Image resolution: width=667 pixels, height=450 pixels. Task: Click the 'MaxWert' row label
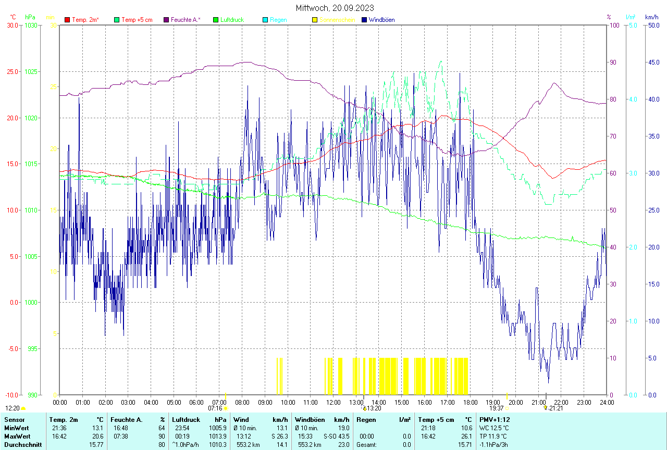16,436
